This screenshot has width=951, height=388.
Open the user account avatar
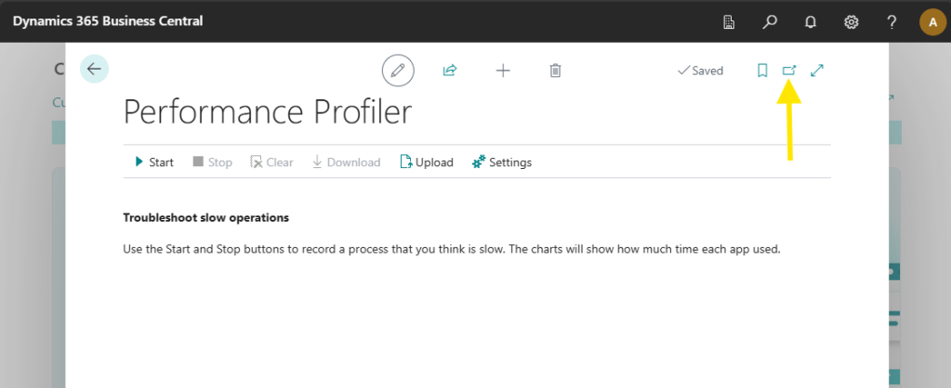932,21
